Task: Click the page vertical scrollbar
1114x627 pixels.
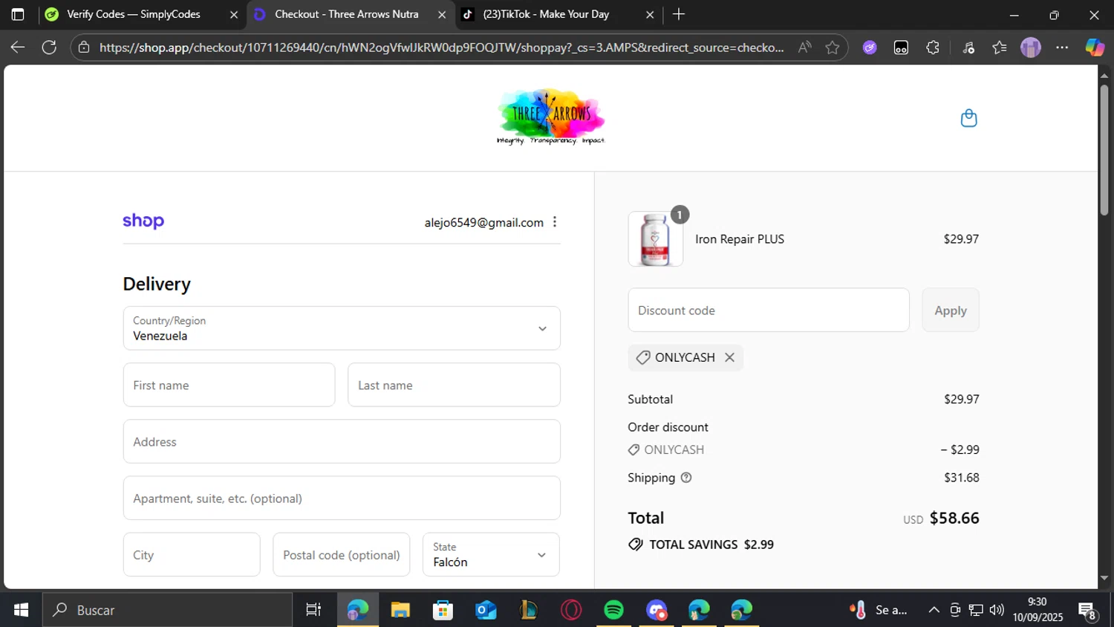Action: pyautogui.click(x=1104, y=150)
